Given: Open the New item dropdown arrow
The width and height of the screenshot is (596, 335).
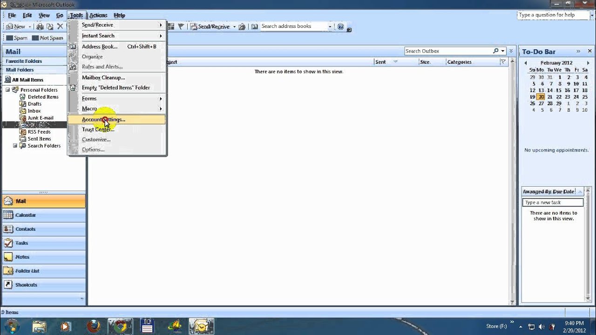Looking at the screenshot, I should coord(29,27).
